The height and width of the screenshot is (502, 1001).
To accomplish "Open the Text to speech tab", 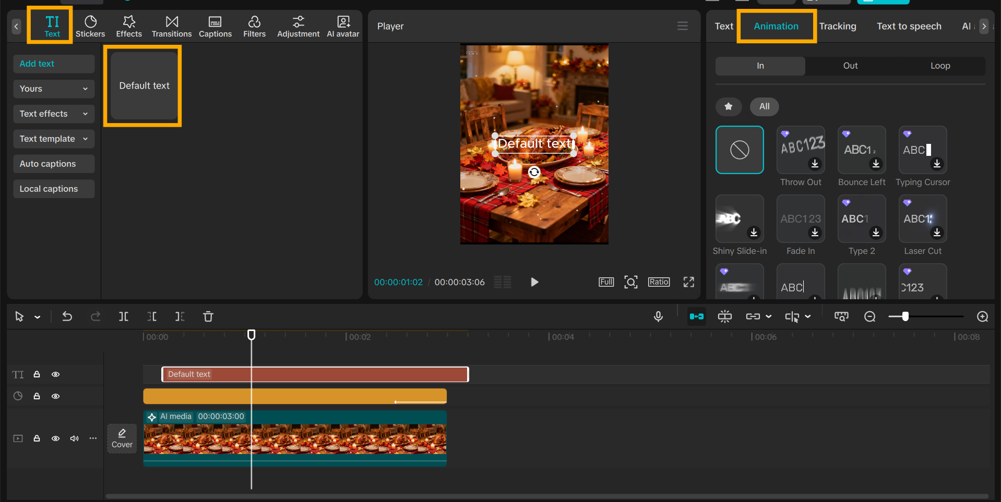I will 909,26.
